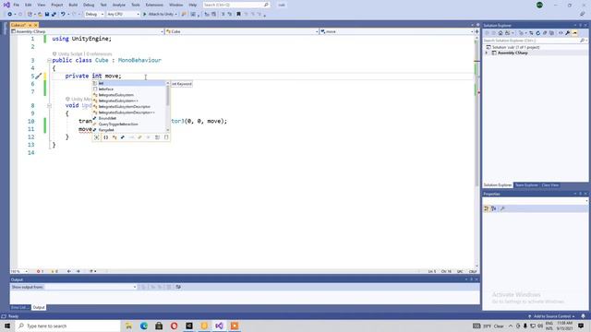
Task: Click the navigate backward toolbar icon
Action: pos(9,14)
